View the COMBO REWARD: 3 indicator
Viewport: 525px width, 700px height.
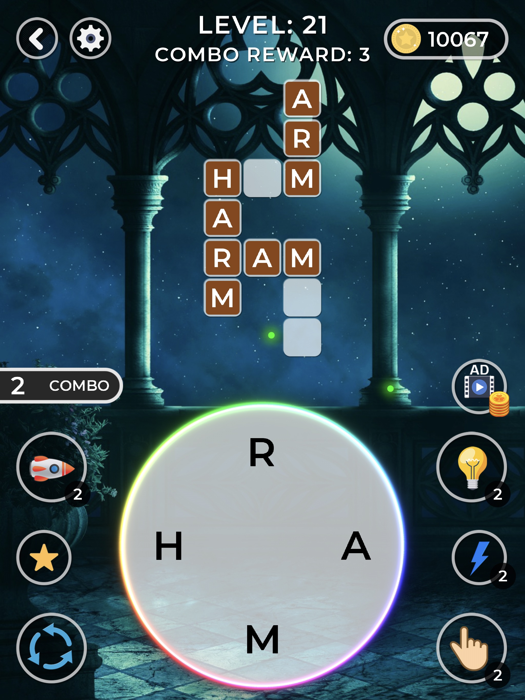pos(262,52)
